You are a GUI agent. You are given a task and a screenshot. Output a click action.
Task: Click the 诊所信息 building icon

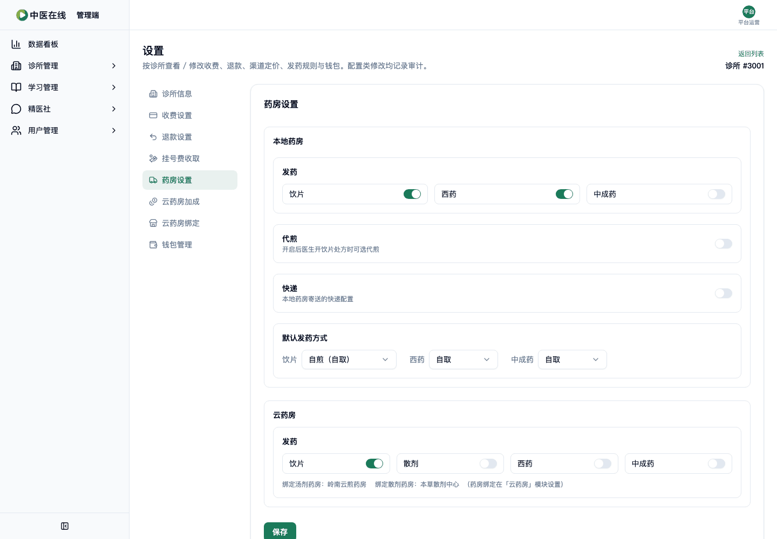click(x=153, y=94)
